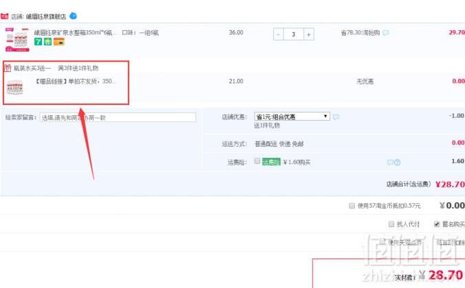Decrease quantity with minus button
Viewport: 465px width, 288px height.
click(278, 34)
